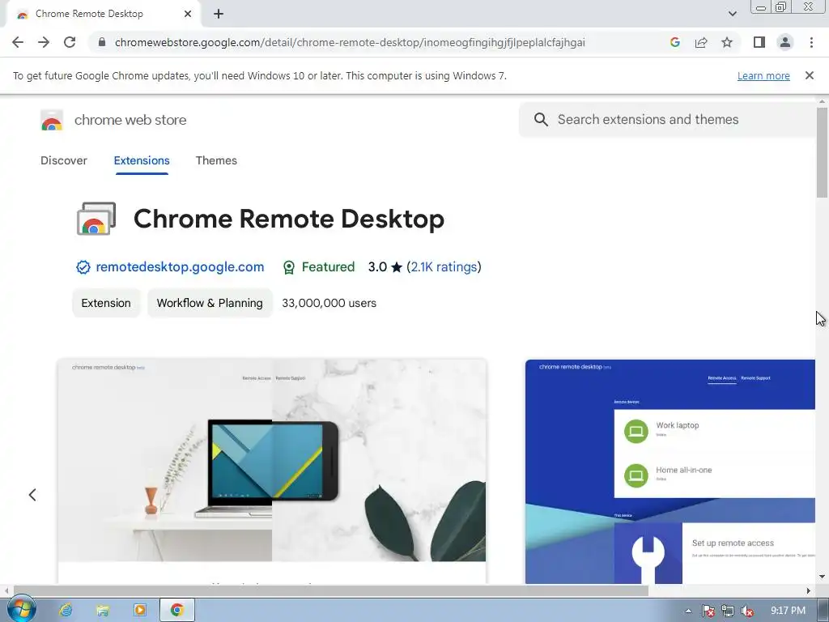Click the network status tray icon
829x622 pixels.
[728, 611]
